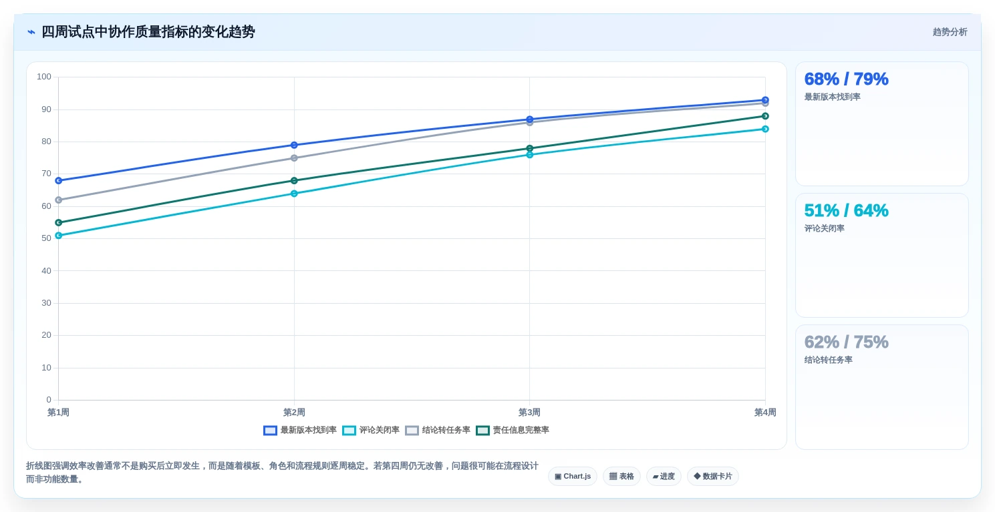Click the 第2周 x-axis label
Screen dimensions: 995x512
294,413
